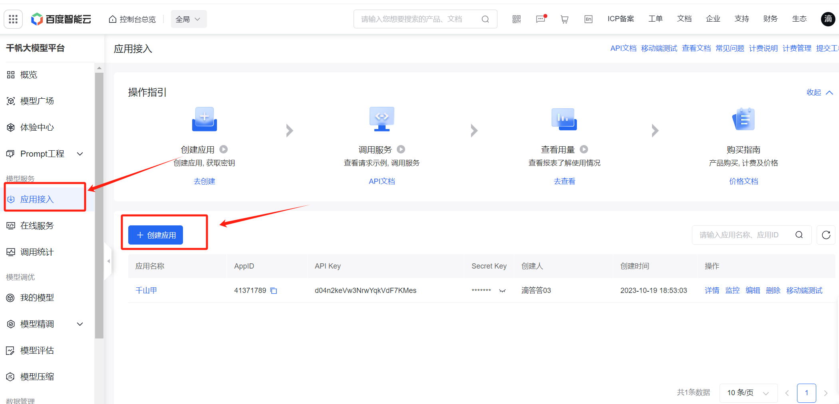The width and height of the screenshot is (839, 404).
Task: Click the blue 创建应用 button
Action: click(x=155, y=235)
